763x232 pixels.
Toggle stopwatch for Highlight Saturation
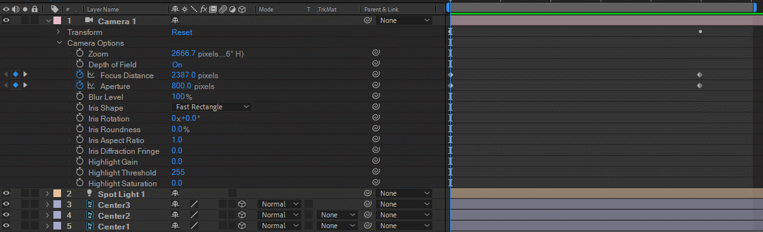pyautogui.click(x=80, y=183)
